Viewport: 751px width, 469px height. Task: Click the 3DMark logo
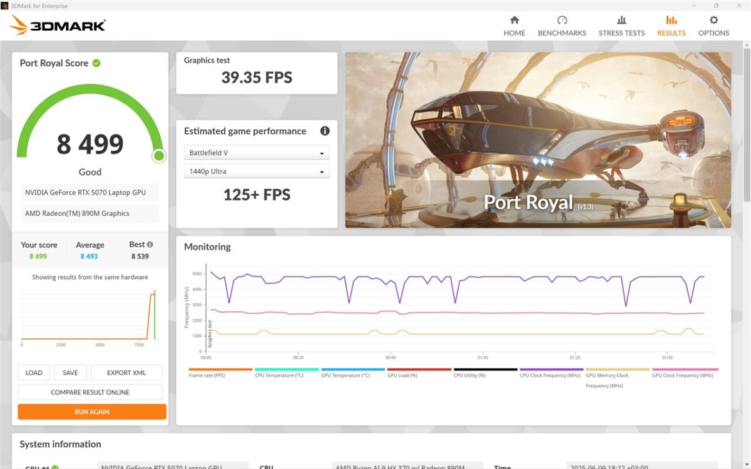(x=58, y=25)
